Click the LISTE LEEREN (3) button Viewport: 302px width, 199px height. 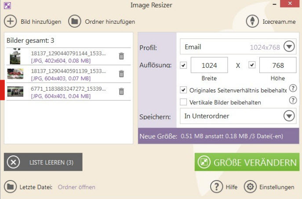point(43,162)
